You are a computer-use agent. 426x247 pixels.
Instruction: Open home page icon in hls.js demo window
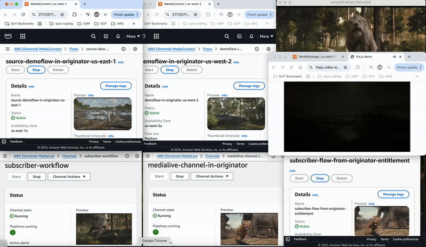pos(300,68)
